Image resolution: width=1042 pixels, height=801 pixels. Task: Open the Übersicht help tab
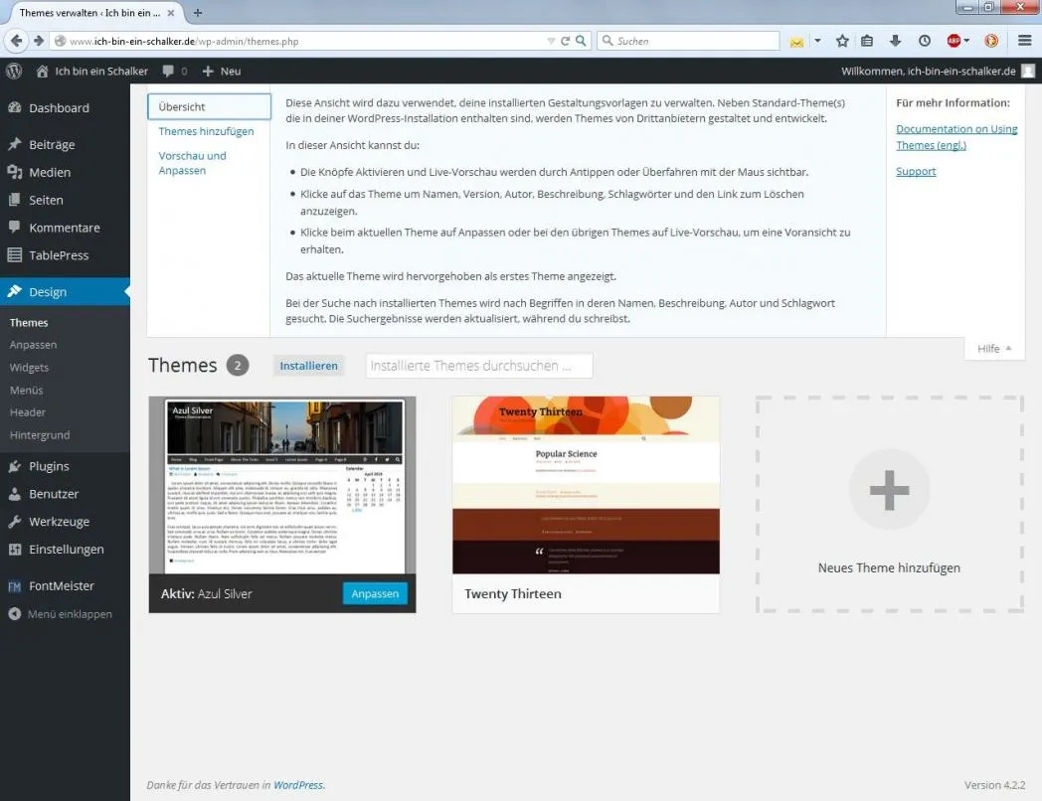210,106
